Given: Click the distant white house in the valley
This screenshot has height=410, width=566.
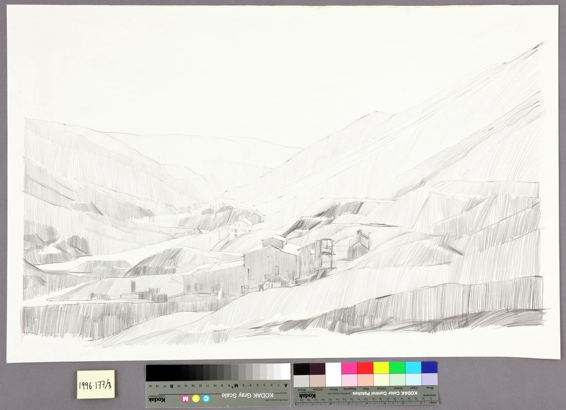Looking at the screenshot, I should tap(242, 225).
